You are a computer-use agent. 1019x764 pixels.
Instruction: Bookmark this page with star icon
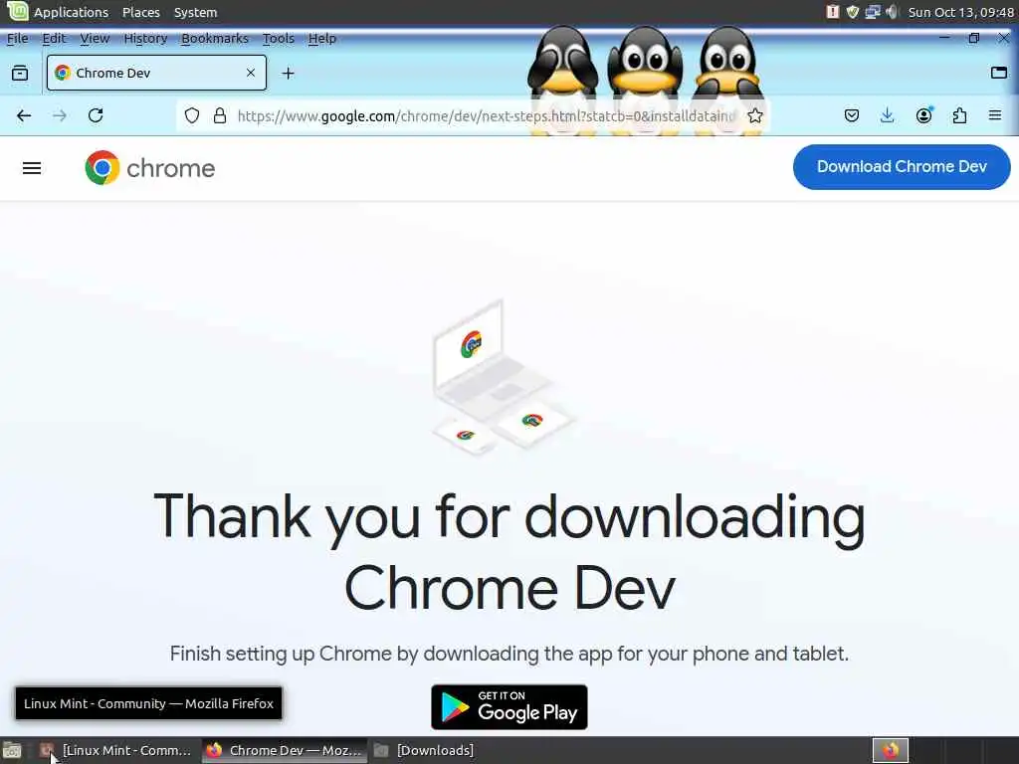[754, 115]
